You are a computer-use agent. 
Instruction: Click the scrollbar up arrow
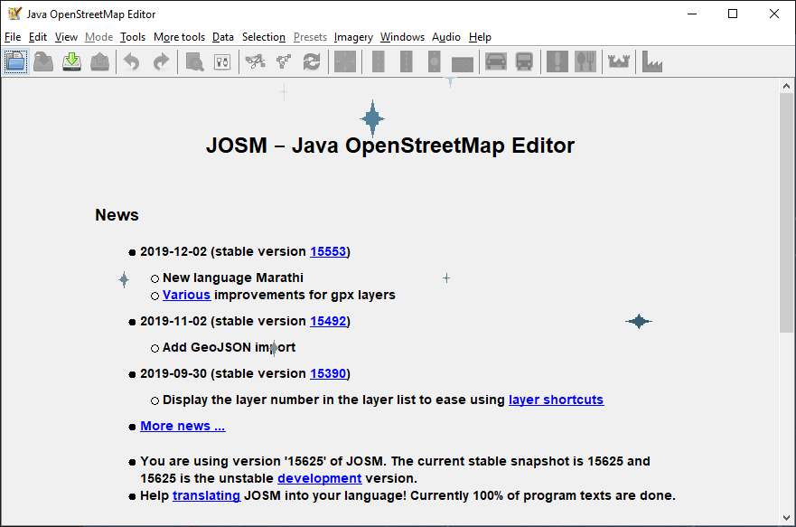click(786, 86)
